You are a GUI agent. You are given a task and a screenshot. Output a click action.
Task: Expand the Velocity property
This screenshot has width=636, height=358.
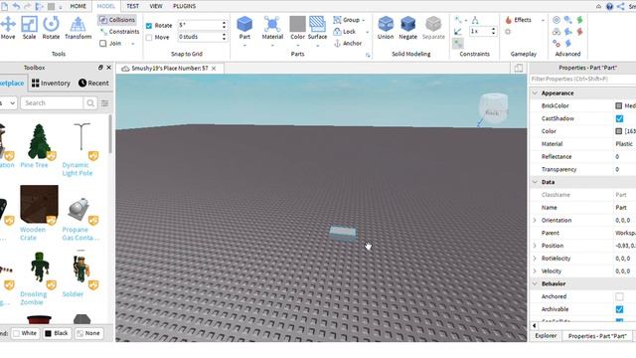(535, 270)
